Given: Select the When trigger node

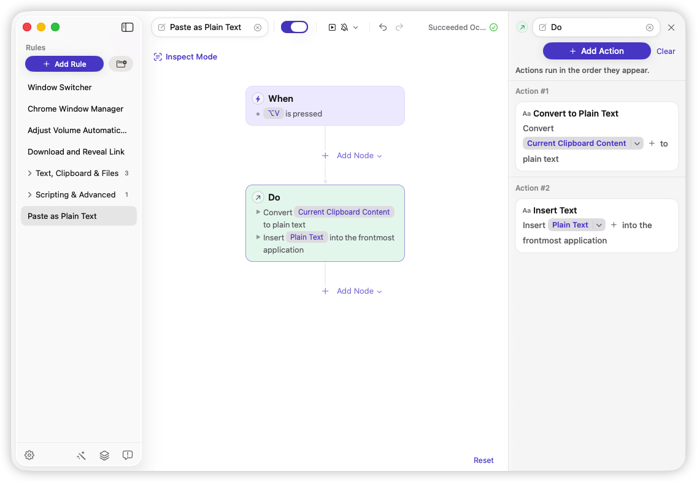Looking at the screenshot, I should [x=325, y=105].
